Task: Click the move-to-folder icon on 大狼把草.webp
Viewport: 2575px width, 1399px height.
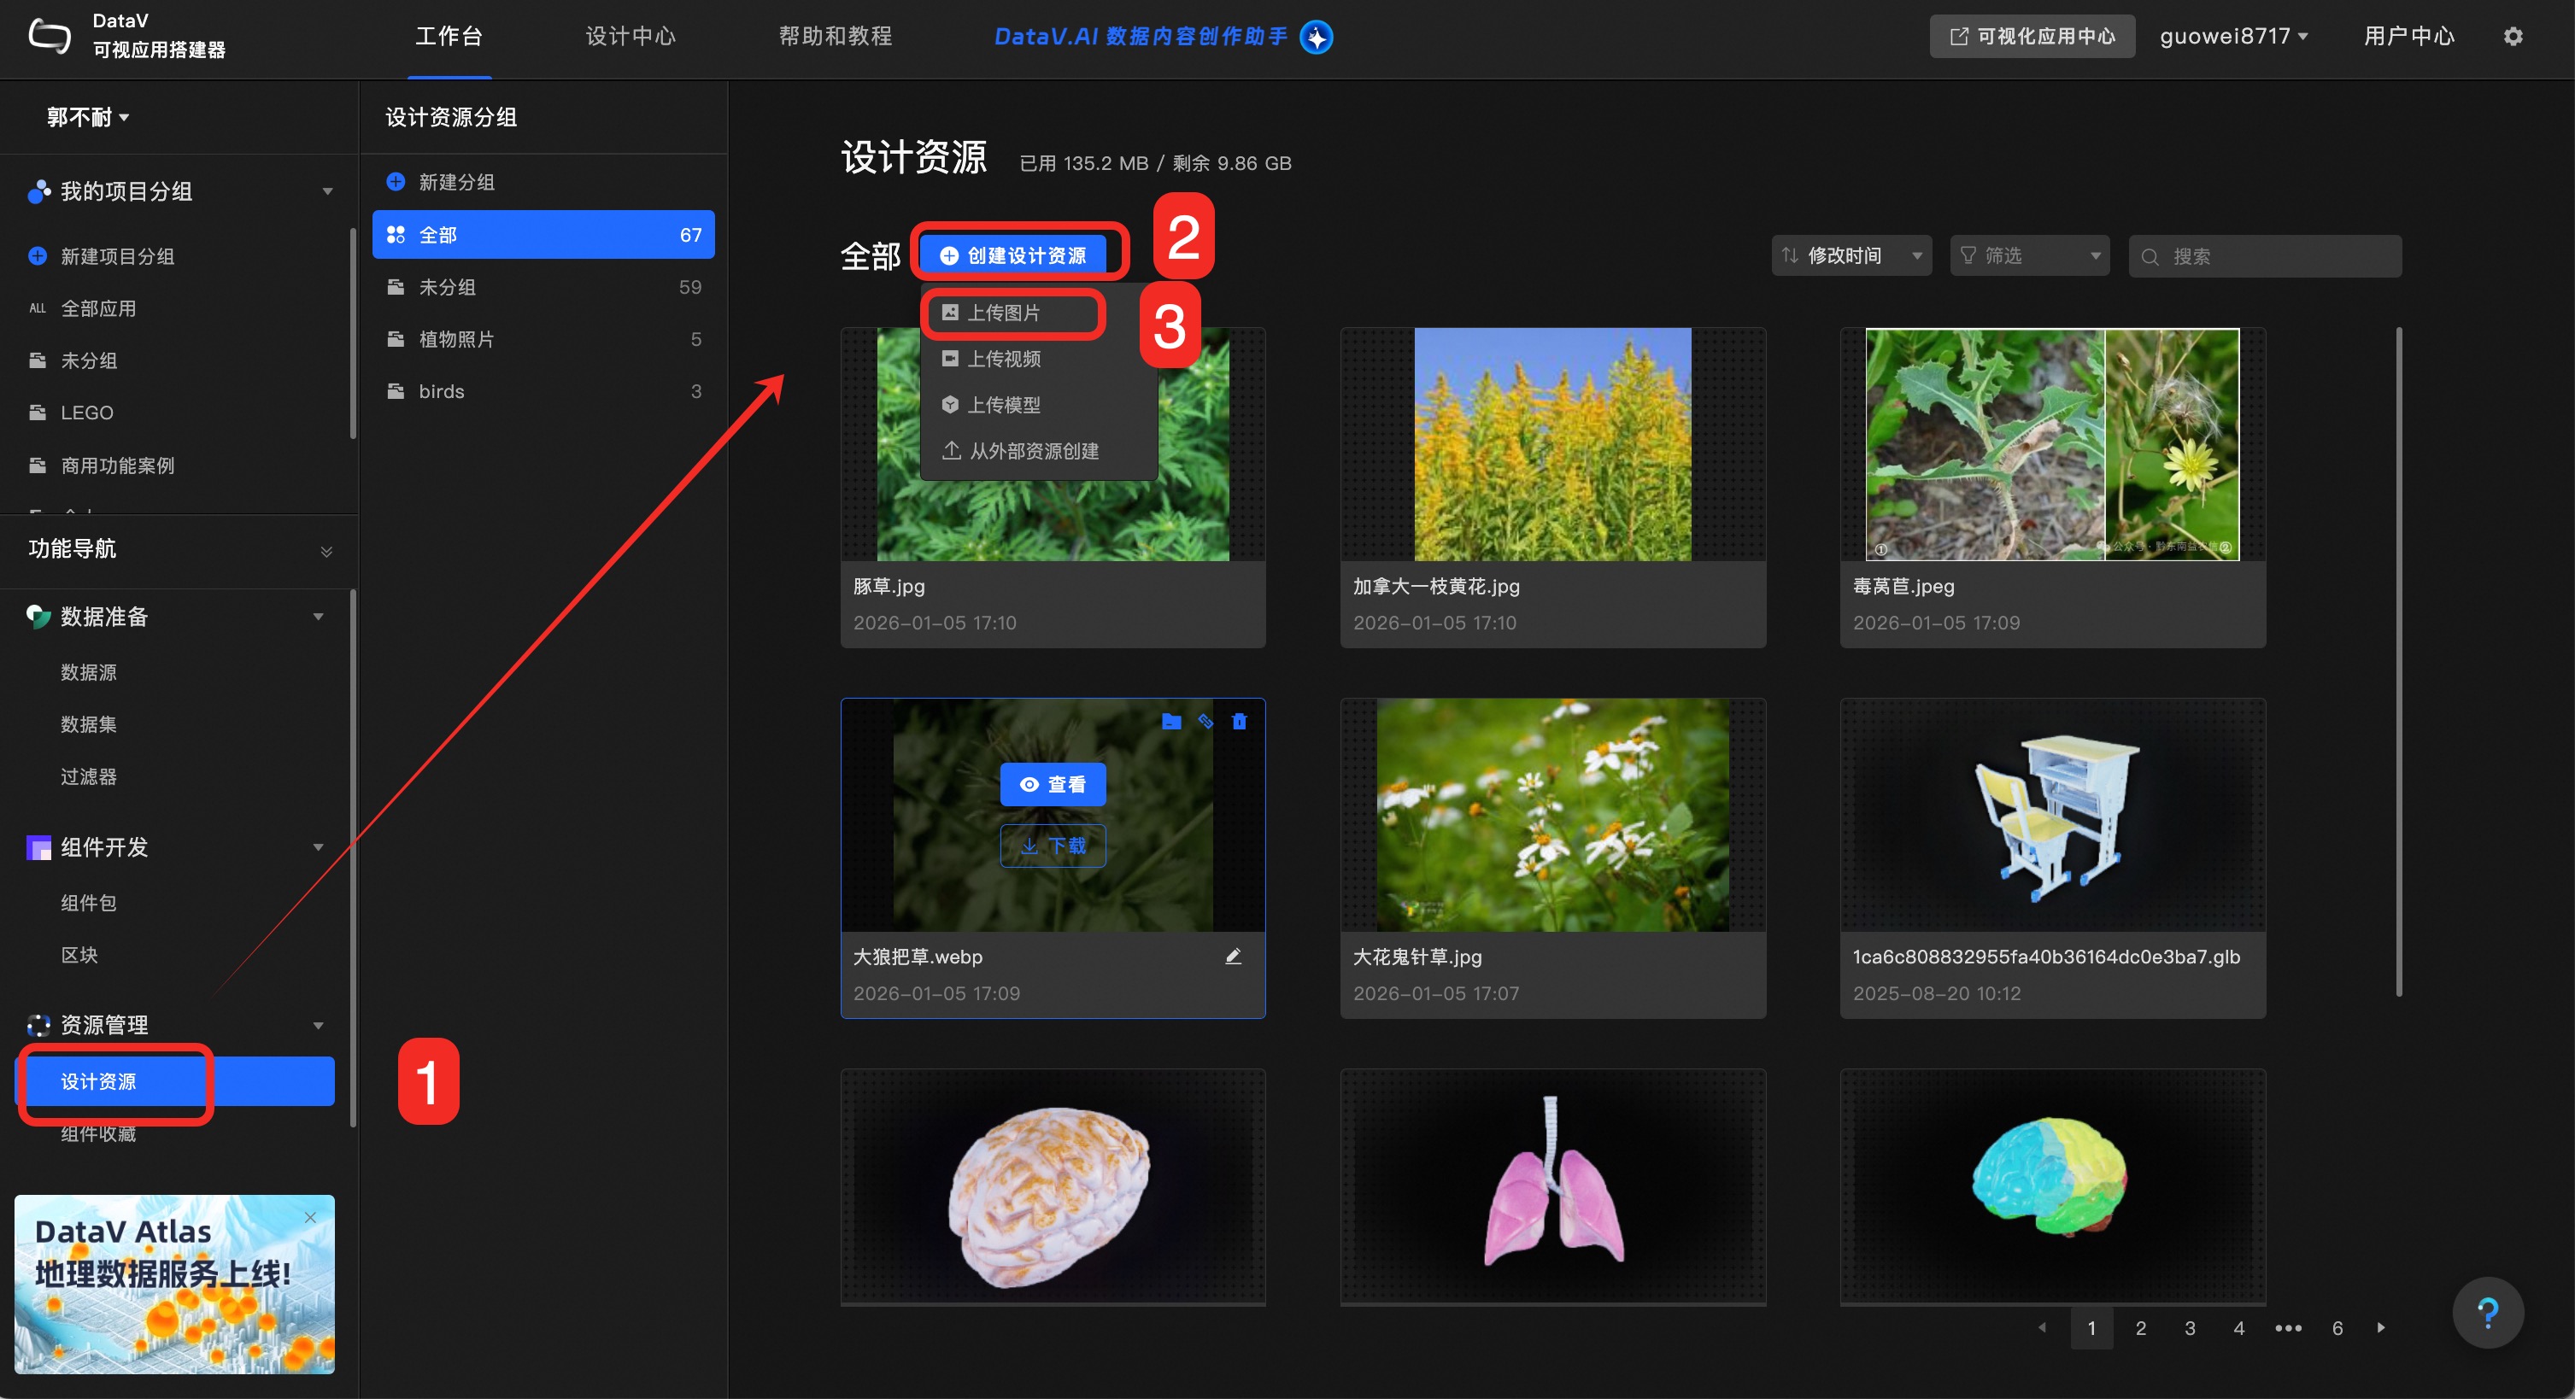Action: click(x=1171, y=722)
